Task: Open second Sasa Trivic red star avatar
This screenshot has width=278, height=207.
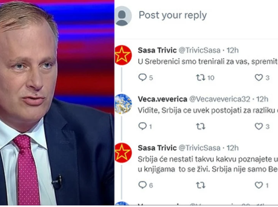Action: (123, 153)
